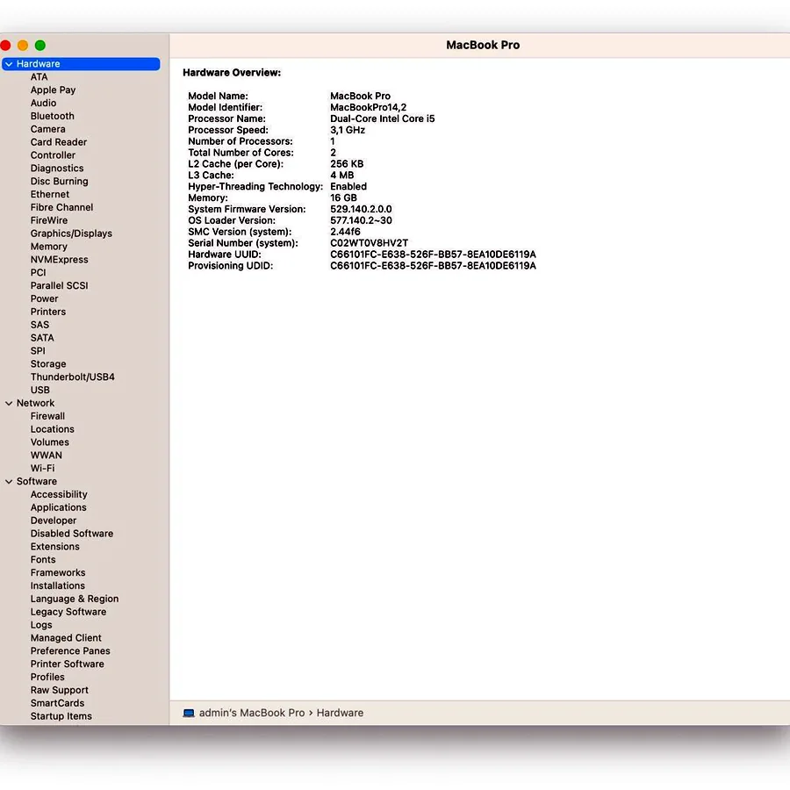
Task: Select Raw Support entry
Action: [x=60, y=691]
